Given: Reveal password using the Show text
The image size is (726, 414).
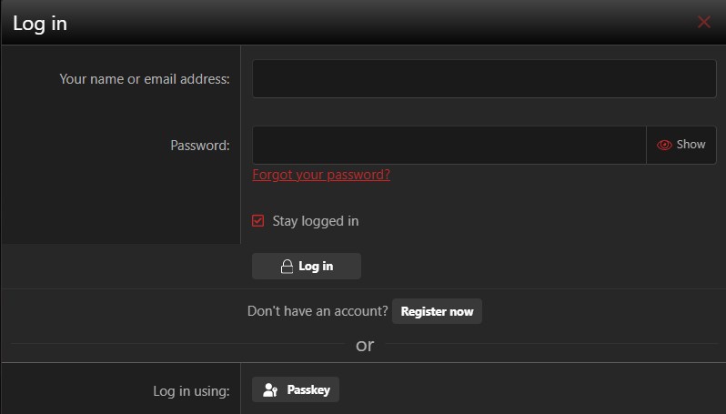Looking at the screenshot, I should coord(691,145).
